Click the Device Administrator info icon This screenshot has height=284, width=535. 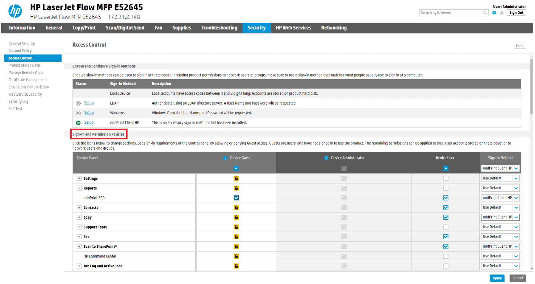[326, 158]
